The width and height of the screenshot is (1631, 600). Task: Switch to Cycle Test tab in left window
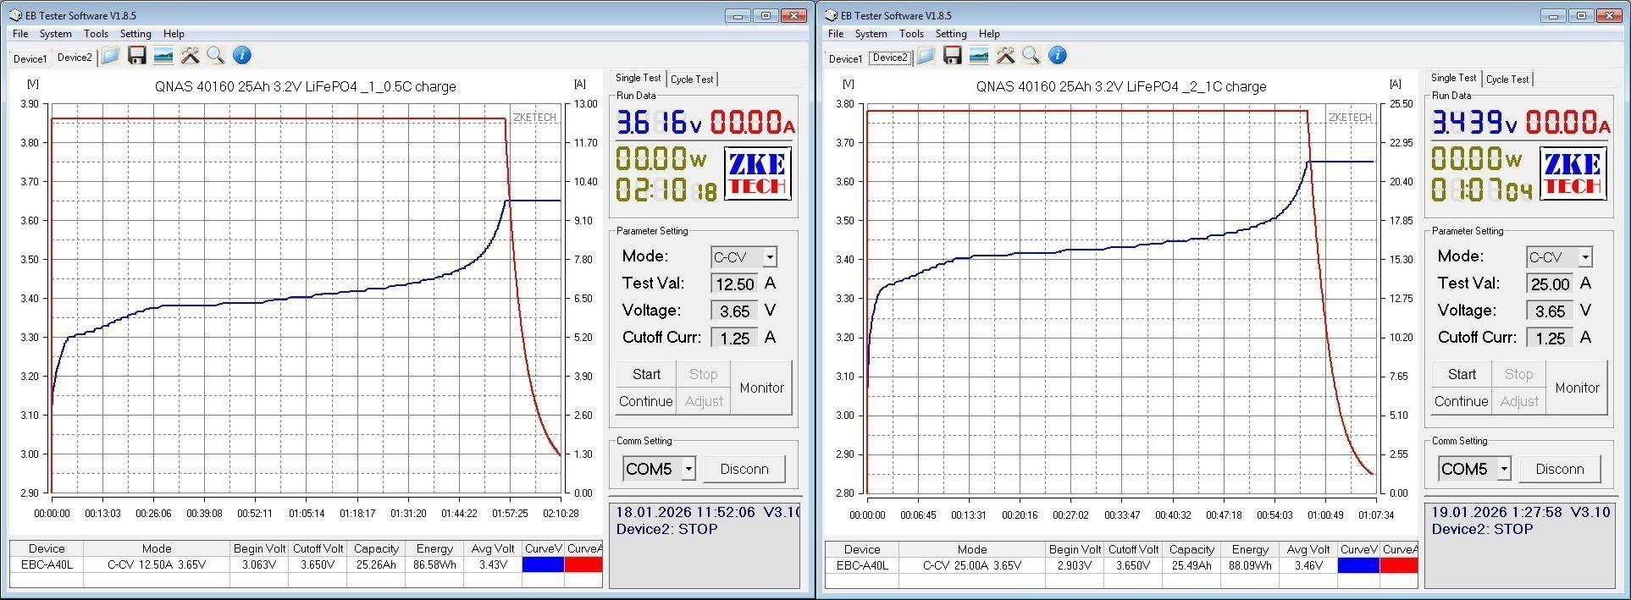692,80
